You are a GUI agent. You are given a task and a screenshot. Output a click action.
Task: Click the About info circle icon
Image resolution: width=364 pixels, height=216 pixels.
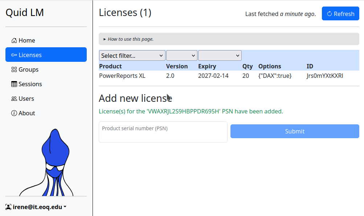(x=14, y=113)
